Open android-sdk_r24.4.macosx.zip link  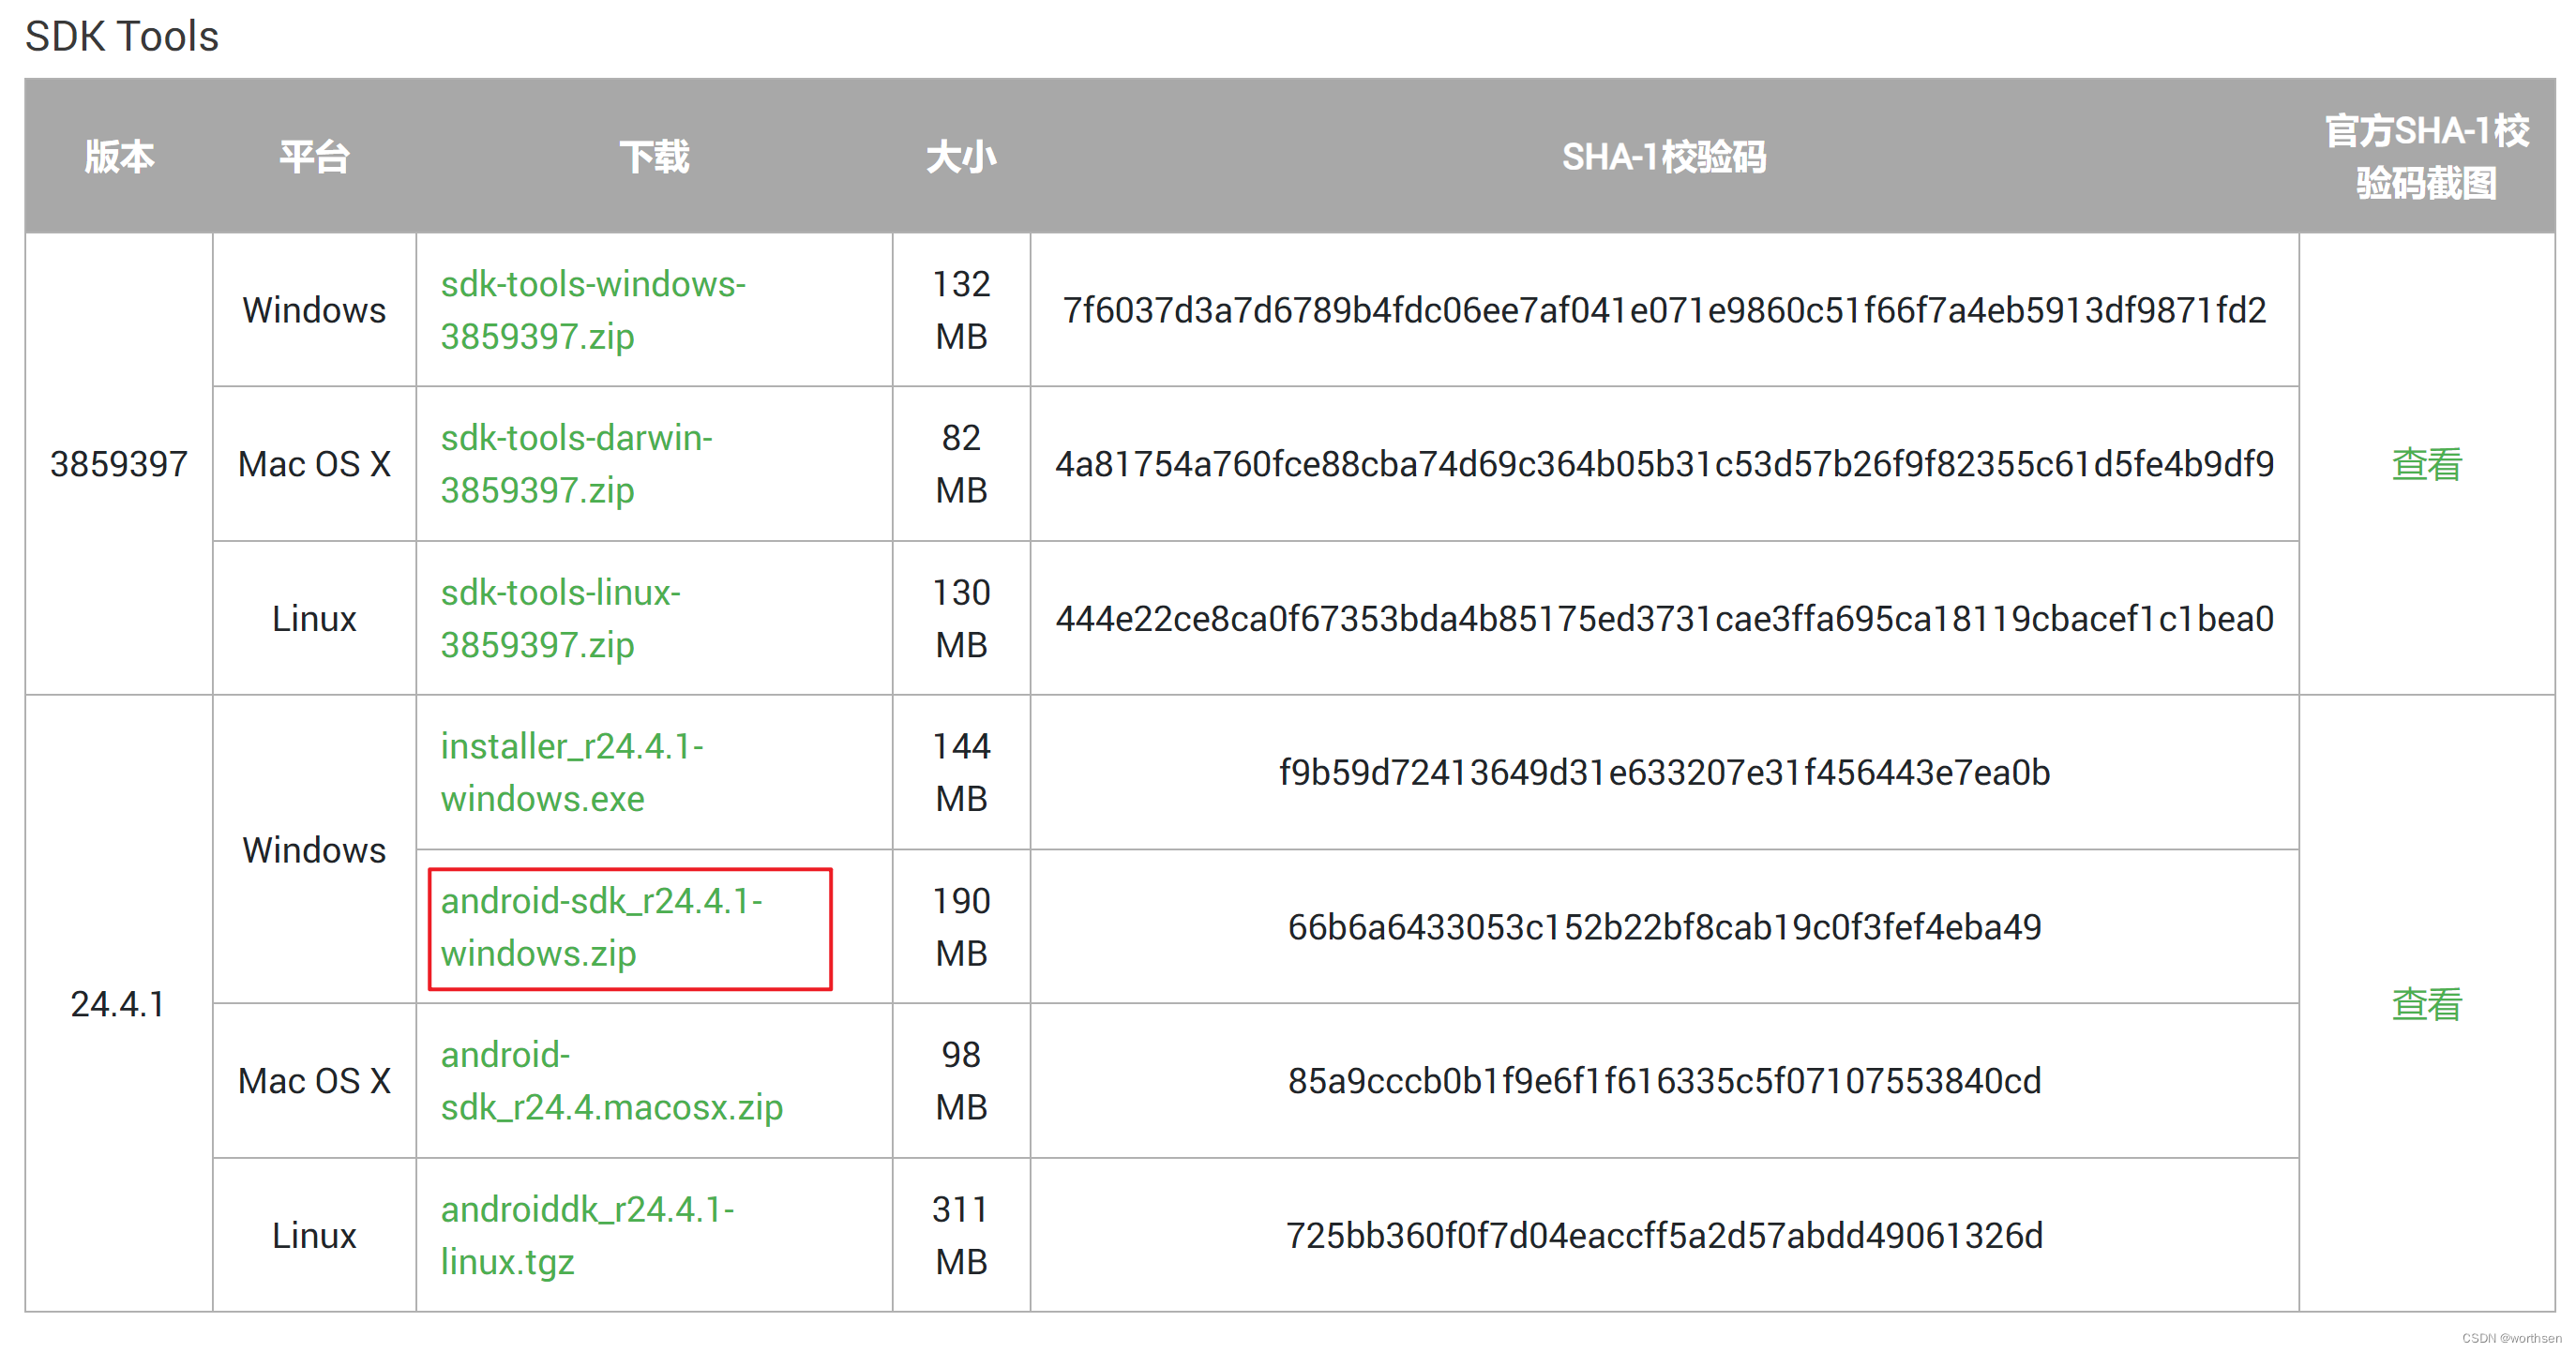pos(611,1081)
